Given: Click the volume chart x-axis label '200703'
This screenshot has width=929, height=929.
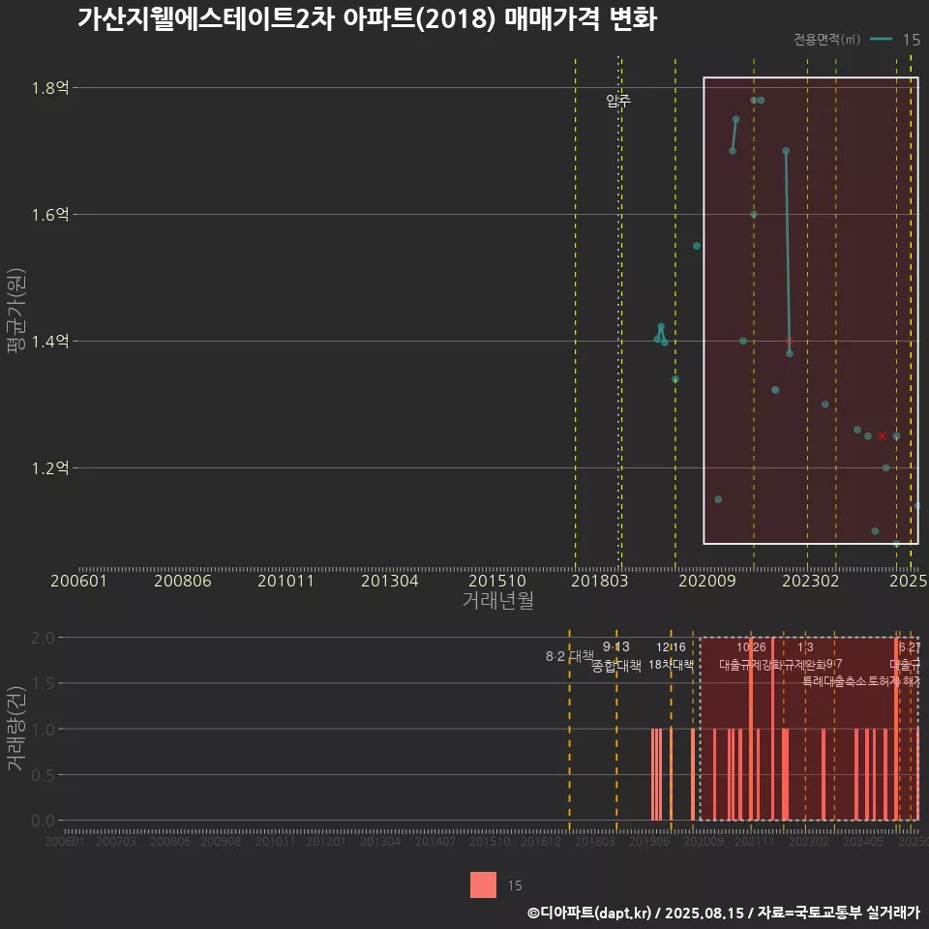Looking at the screenshot, I should pyautogui.click(x=116, y=841).
